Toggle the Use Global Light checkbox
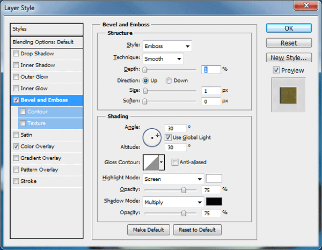The image size is (322, 250). point(168,137)
